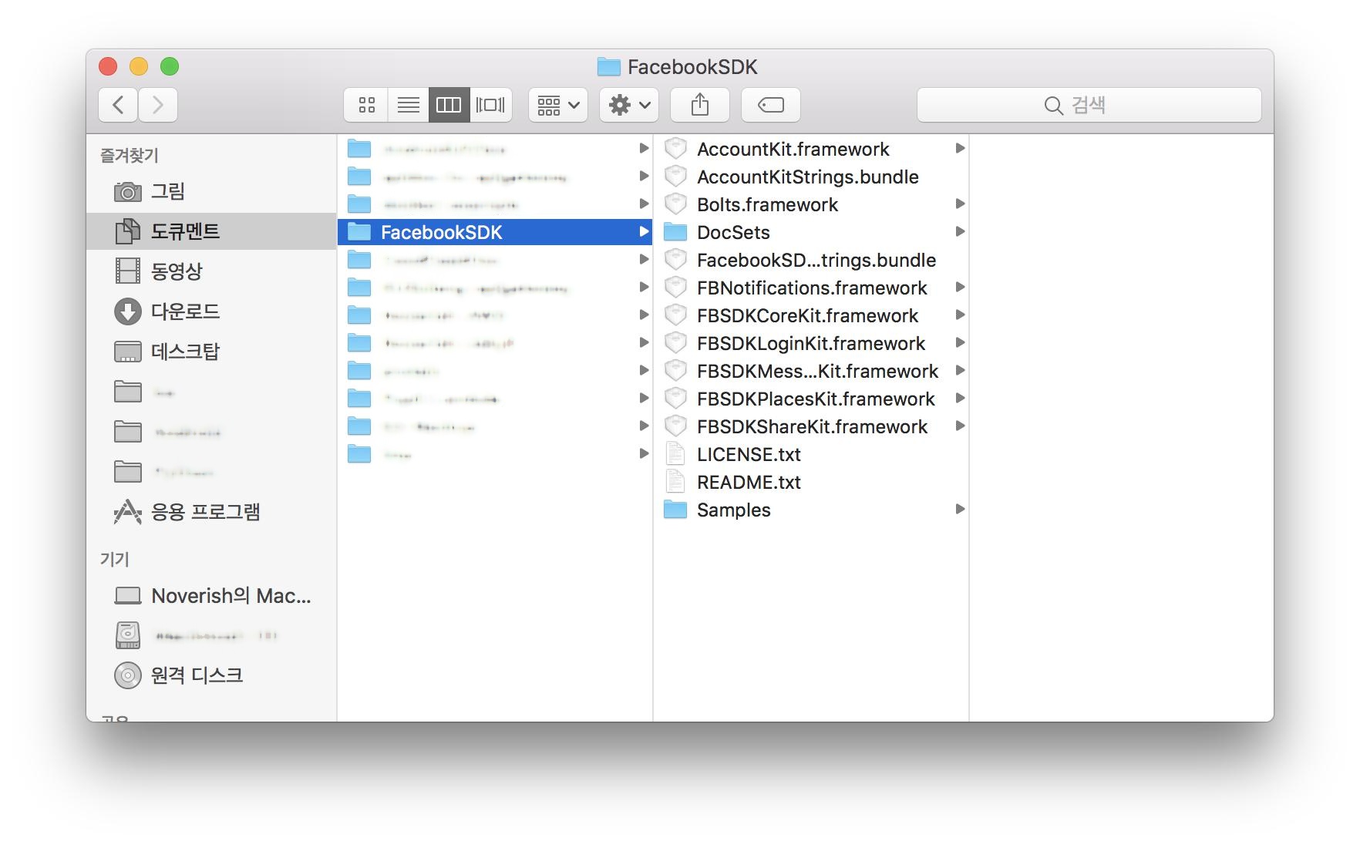The width and height of the screenshot is (1360, 845).
Task: Select 데스크탑 in the sidebar
Action: point(185,352)
